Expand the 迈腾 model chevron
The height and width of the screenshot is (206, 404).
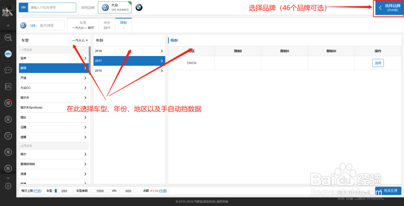pyautogui.click(x=85, y=127)
